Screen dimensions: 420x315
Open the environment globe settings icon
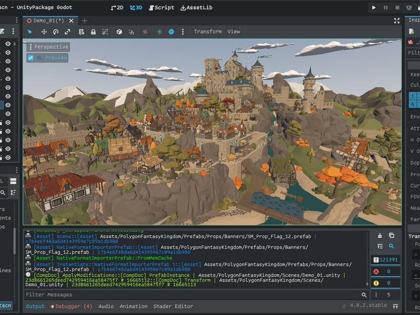click(x=171, y=31)
